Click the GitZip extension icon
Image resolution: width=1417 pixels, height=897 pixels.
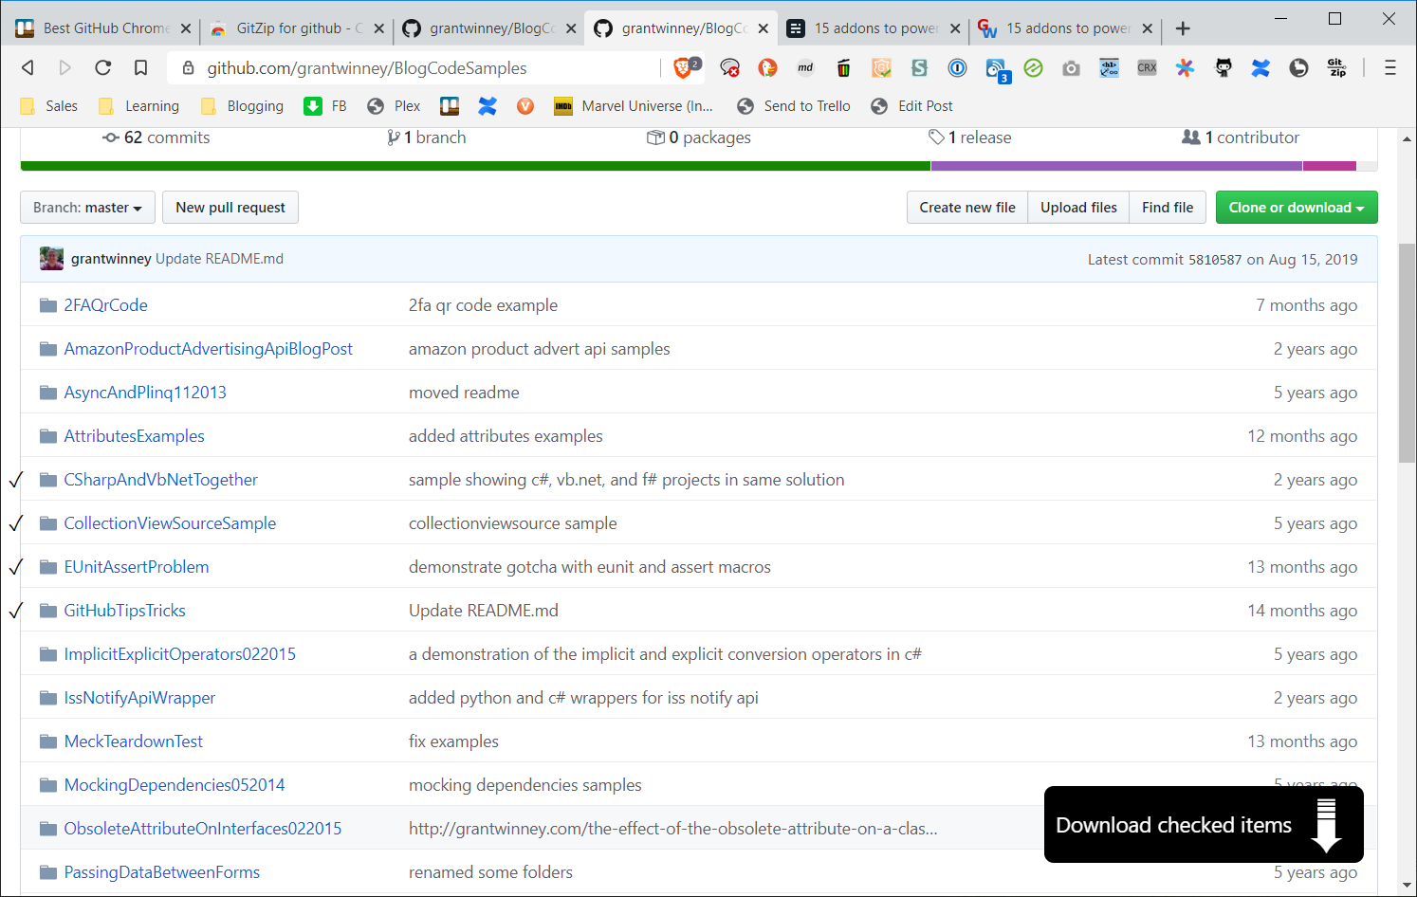click(x=1336, y=67)
